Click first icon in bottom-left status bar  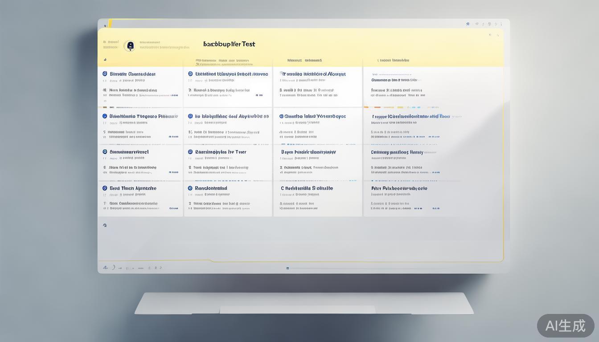click(105, 268)
